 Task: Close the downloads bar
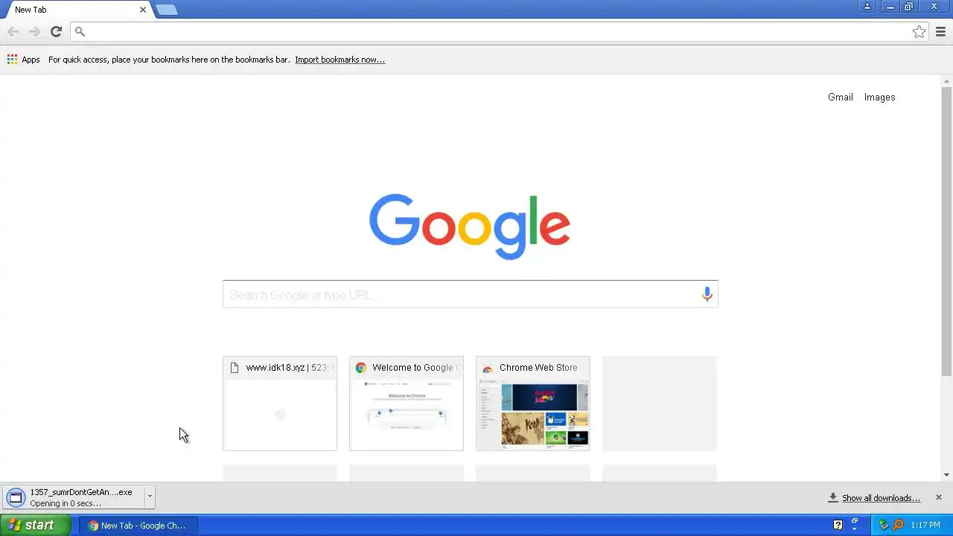coord(938,497)
